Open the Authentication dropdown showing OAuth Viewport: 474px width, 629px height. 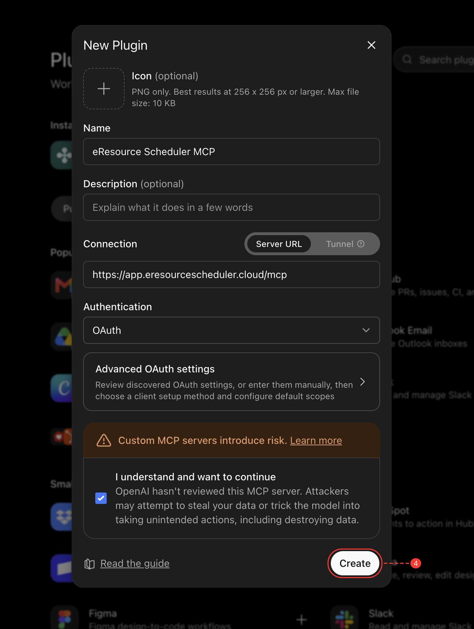231,330
